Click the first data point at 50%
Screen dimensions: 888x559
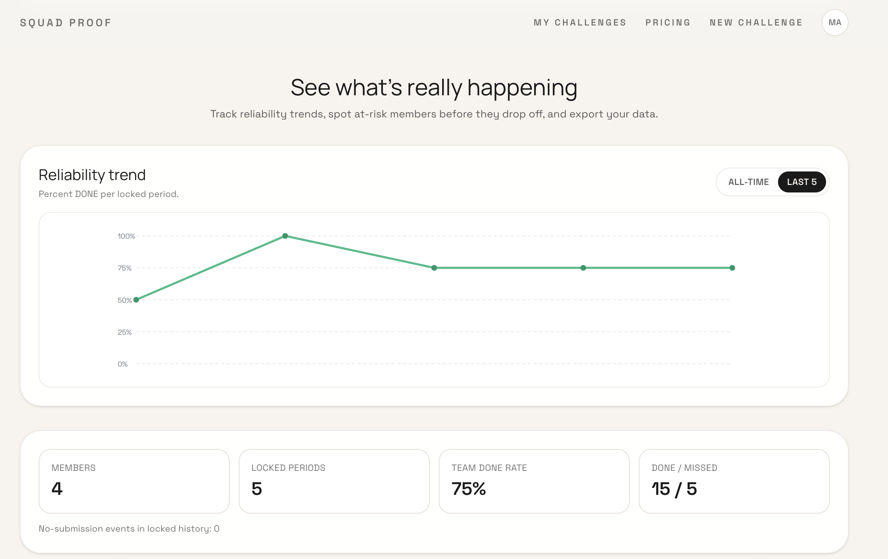pyautogui.click(x=136, y=300)
